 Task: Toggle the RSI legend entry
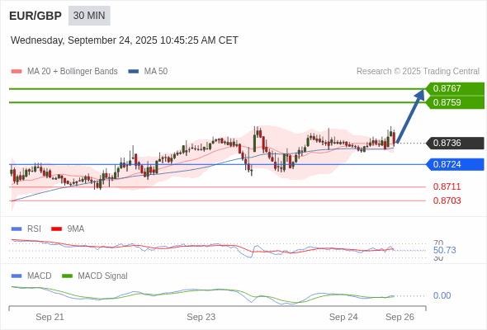point(26,229)
